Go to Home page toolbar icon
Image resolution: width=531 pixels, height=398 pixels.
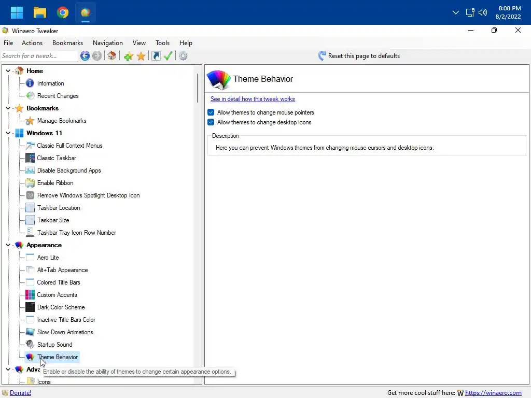(112, 55)
